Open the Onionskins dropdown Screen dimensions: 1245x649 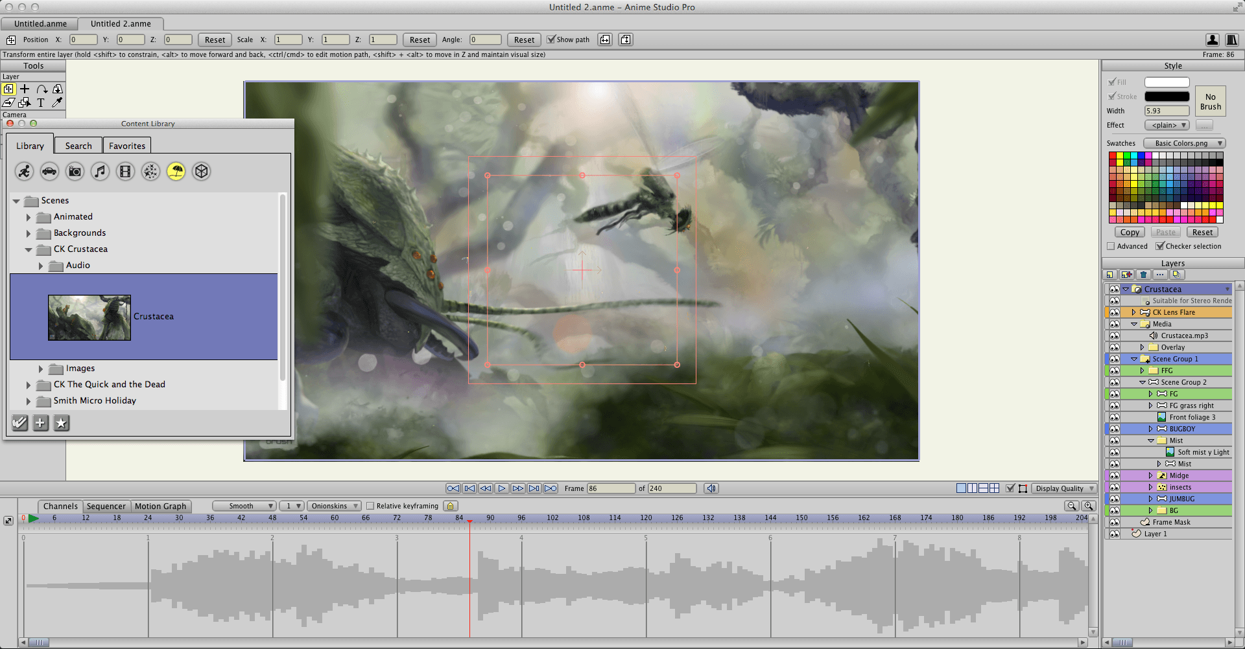pos(333,506)
